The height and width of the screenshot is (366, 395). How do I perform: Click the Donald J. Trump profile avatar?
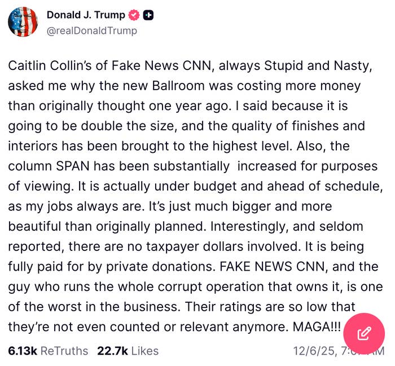[x=23, y=23]
